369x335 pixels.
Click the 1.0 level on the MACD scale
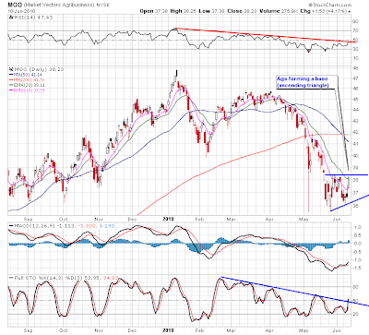click(357, 227)
